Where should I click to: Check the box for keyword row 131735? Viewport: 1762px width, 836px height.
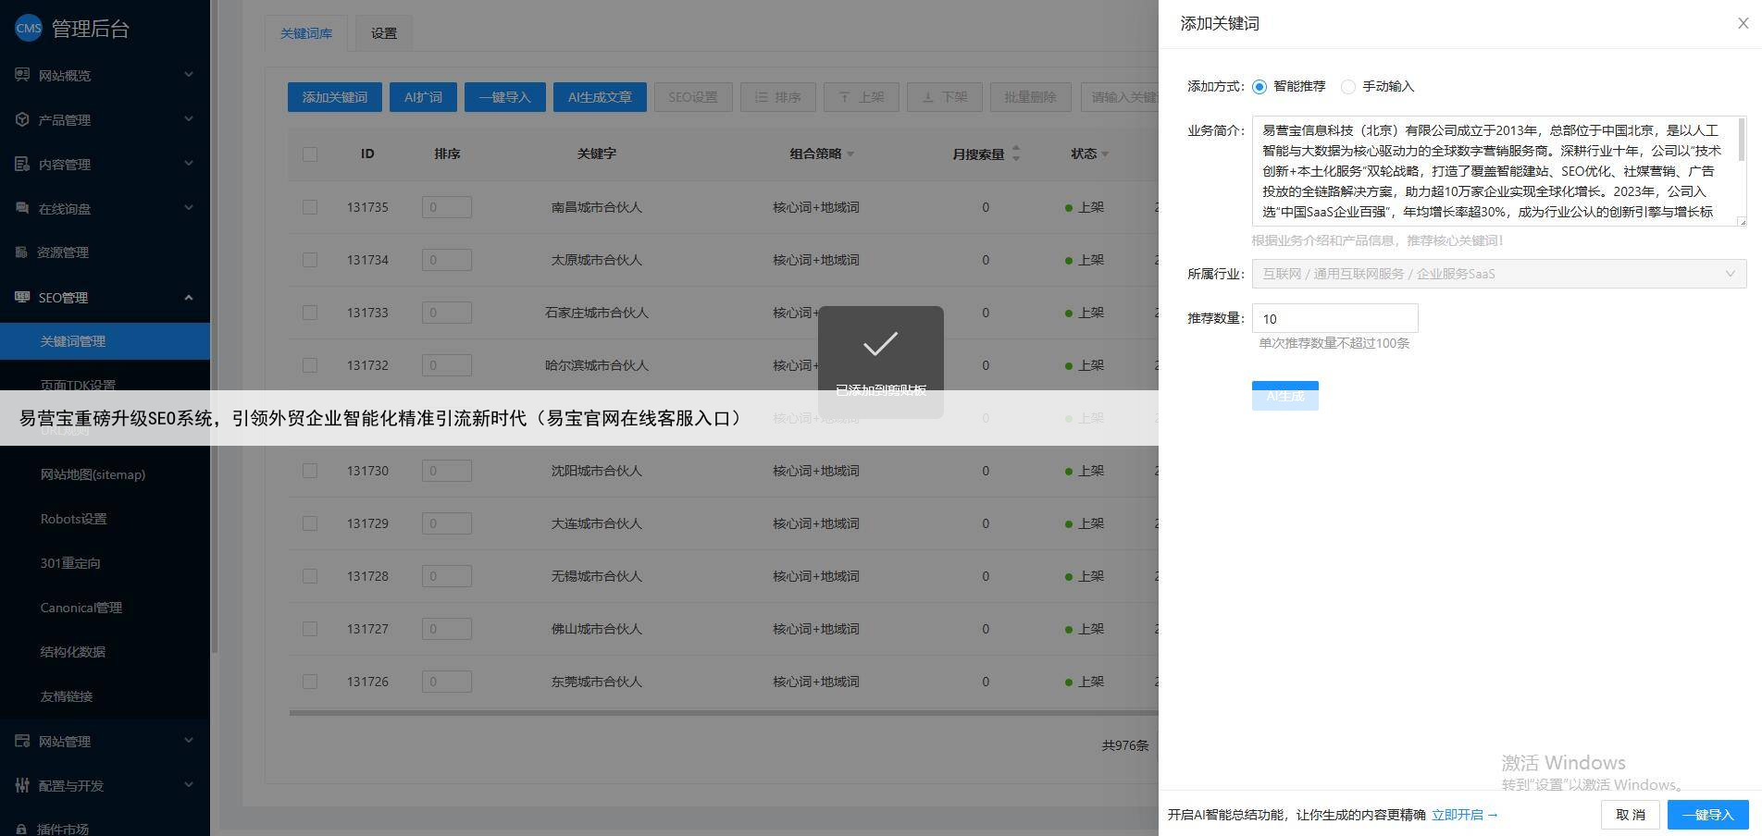coord(310,207)
